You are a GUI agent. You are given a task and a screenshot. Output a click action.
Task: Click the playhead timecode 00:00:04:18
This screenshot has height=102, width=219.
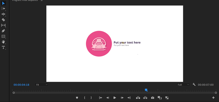[21, 85]
